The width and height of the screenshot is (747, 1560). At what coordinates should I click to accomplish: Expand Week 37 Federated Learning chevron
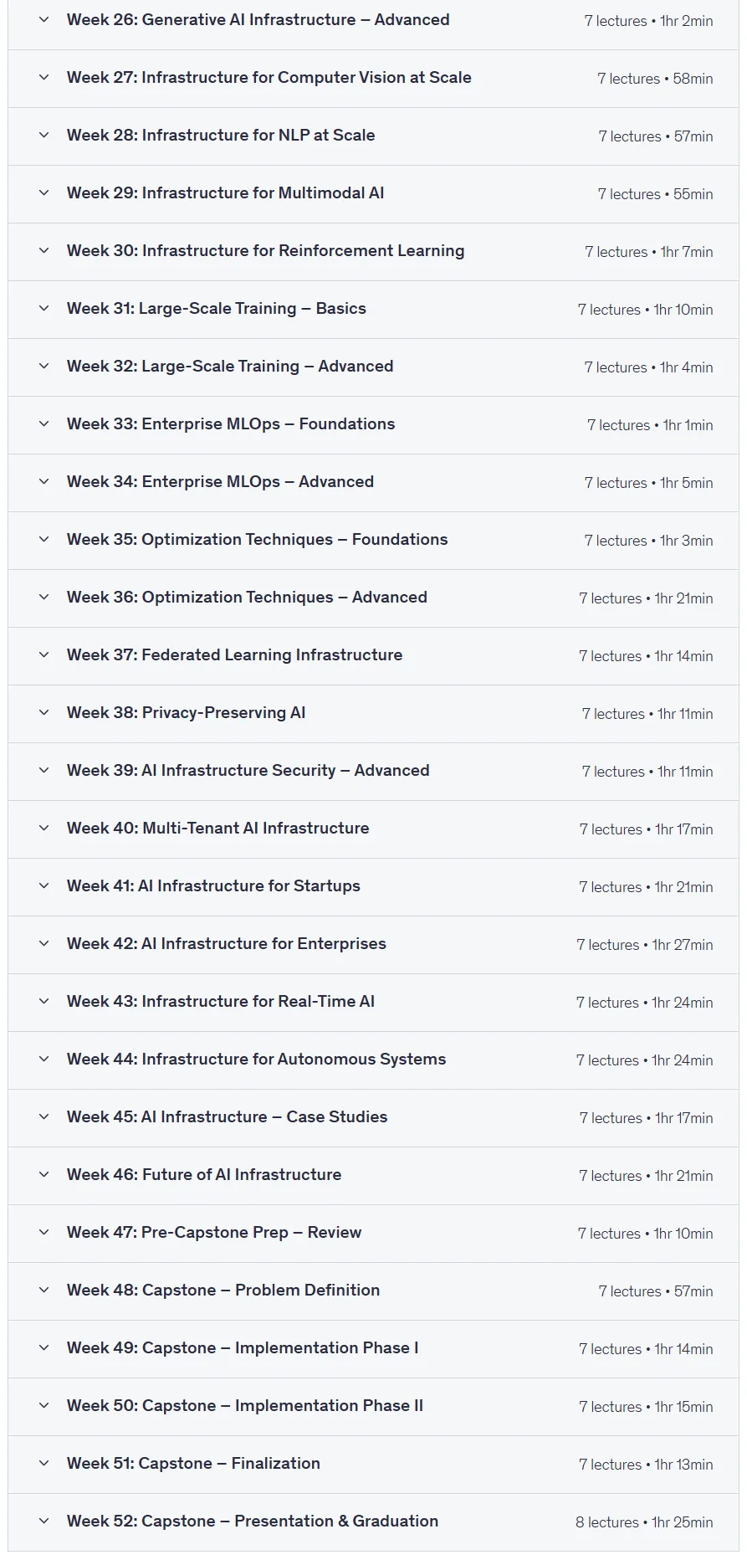(x=43, y=654)
